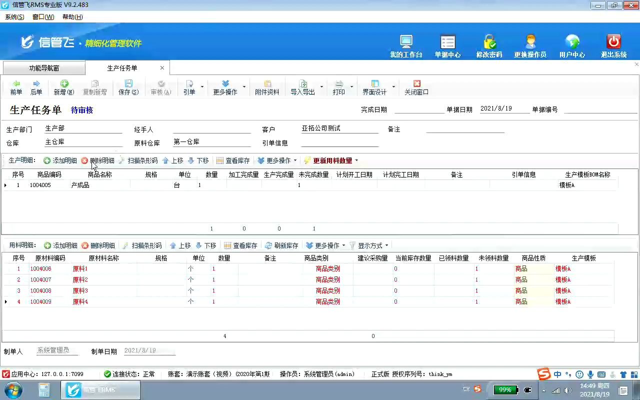
Task: Open the 显示方式 display mode dropdown
Action: coord(369,245)
